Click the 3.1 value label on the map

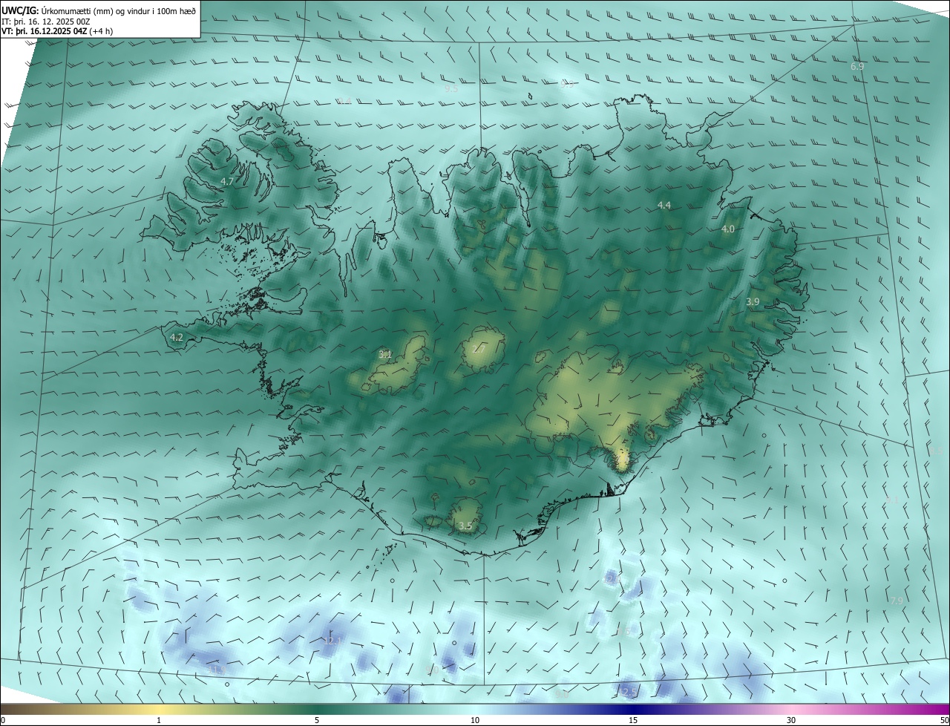click(x=385, y=354)
